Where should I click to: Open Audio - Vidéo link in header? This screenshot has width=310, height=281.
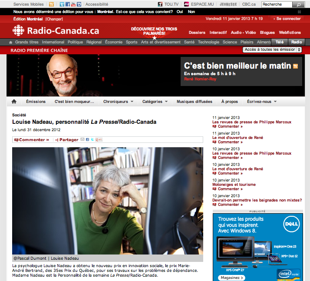point(244,33)
